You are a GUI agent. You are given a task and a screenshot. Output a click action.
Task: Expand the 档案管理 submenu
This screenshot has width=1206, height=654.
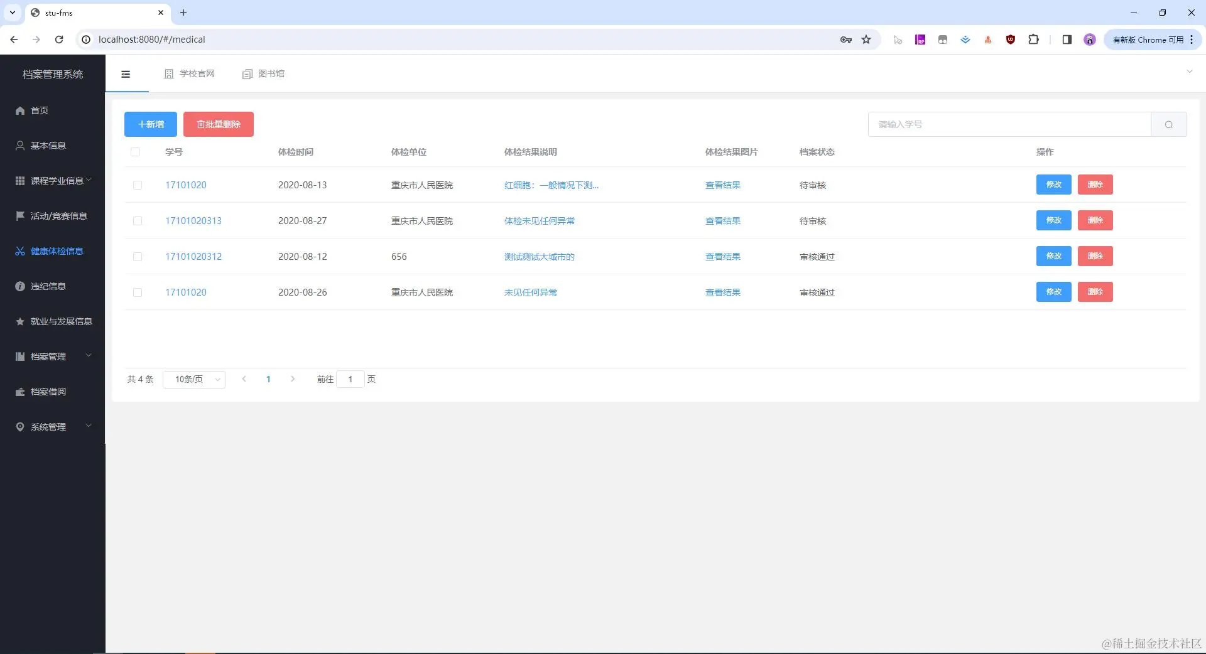[x=89, y=356]
